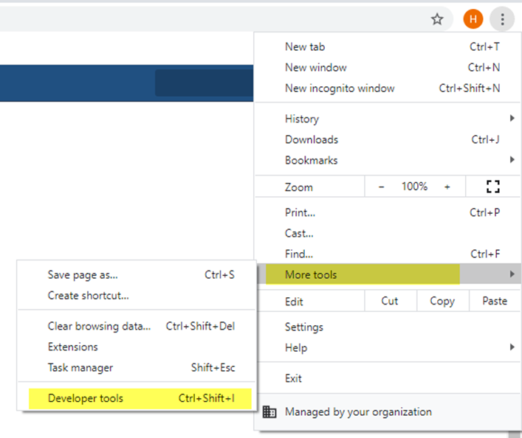Open Chrome Settings

(388, 327)
